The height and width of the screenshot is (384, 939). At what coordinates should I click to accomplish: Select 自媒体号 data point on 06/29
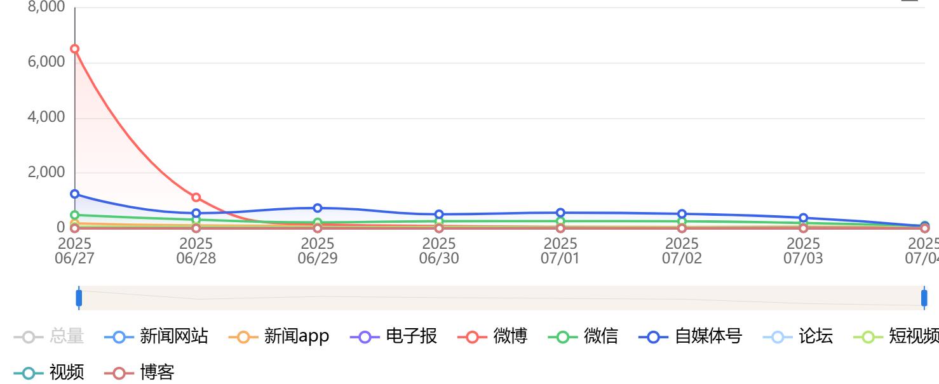(x=318, y=208)
